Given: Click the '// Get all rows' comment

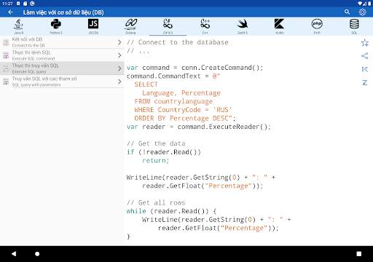Looking at the screenshot, I should tap(156, 202).
